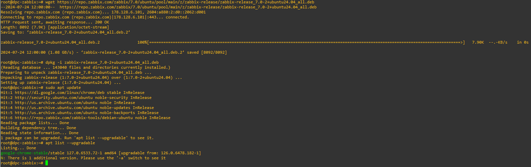The image size is (531, 167).
Task: Click the green google-chrome-stable package name
Action: point(24,153)
